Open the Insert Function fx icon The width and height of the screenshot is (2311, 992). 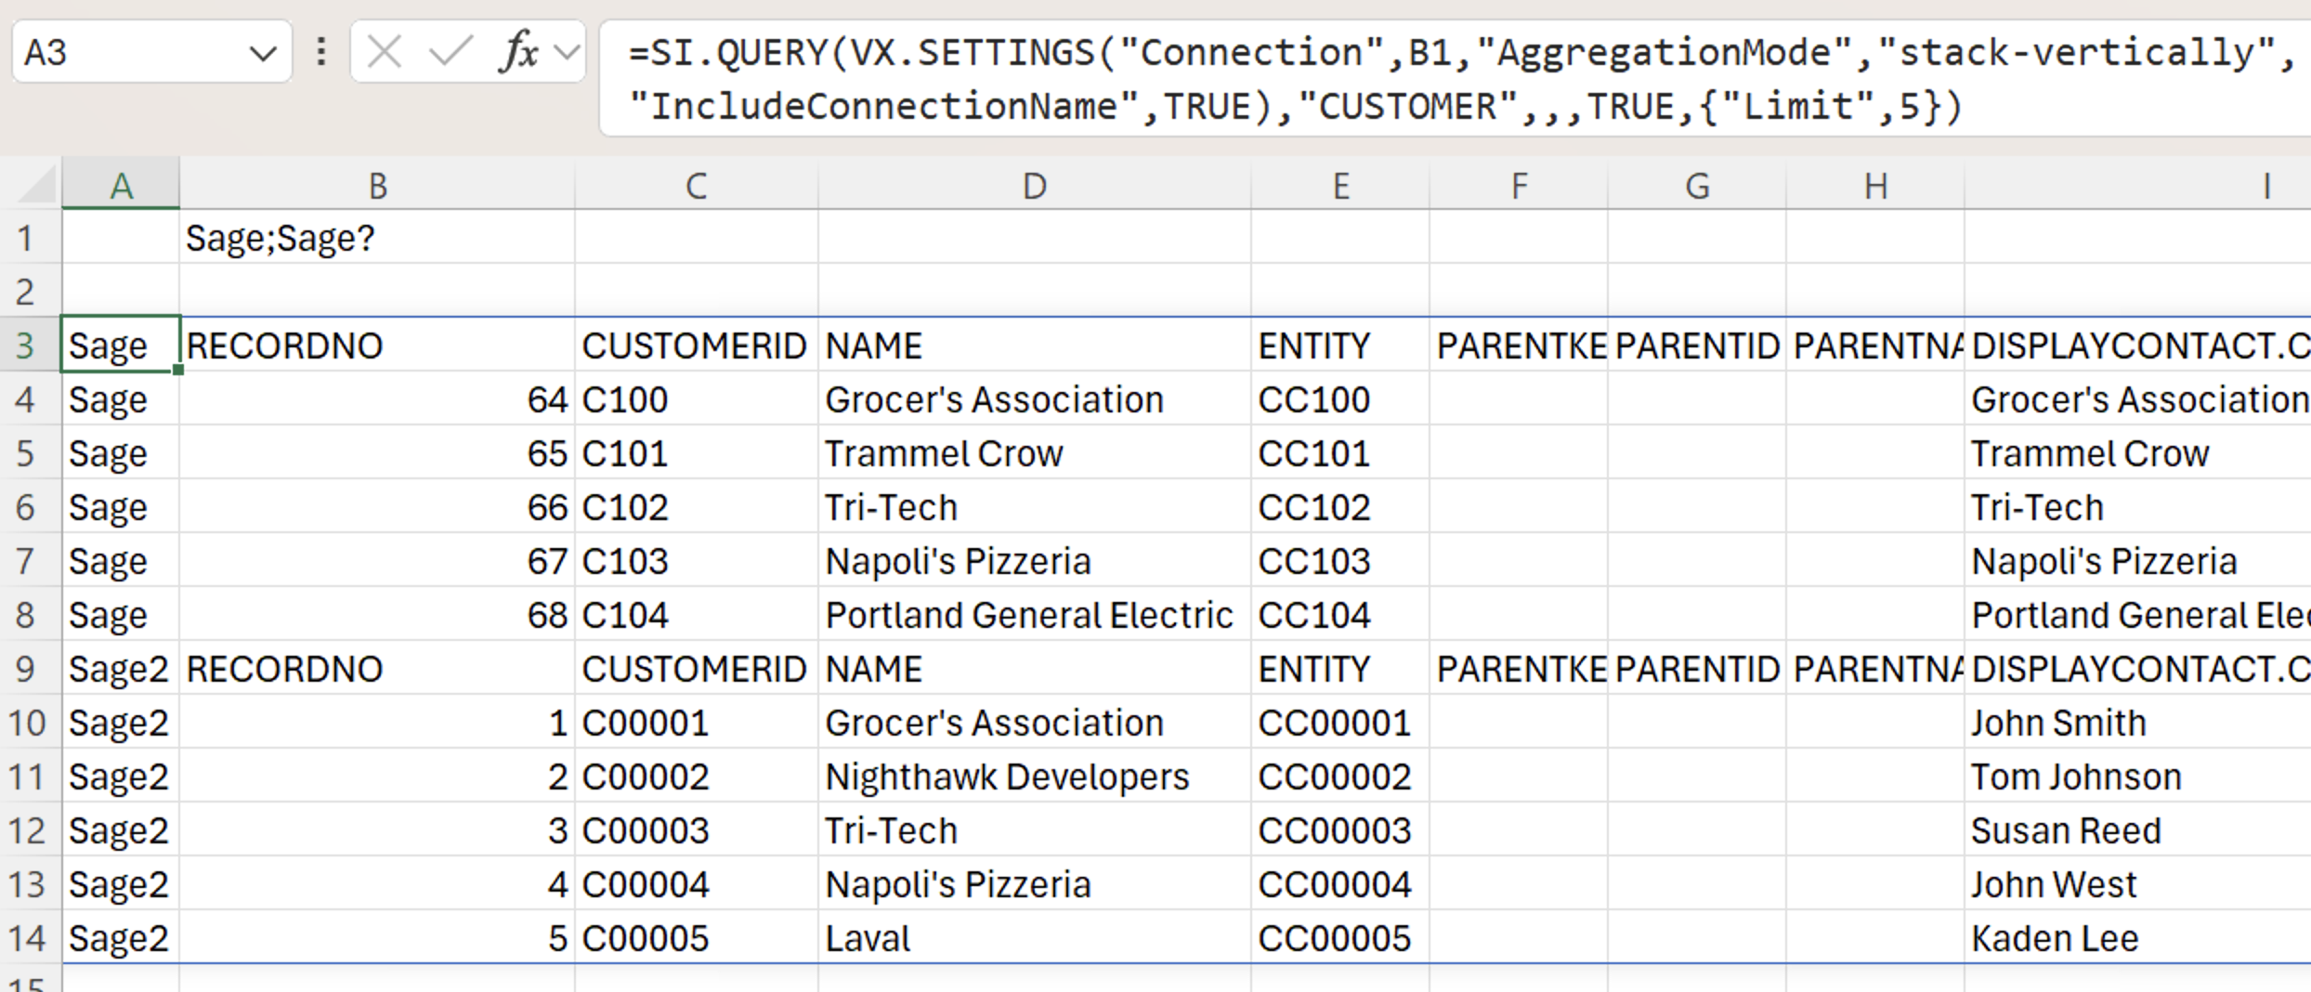coord(518,52)
